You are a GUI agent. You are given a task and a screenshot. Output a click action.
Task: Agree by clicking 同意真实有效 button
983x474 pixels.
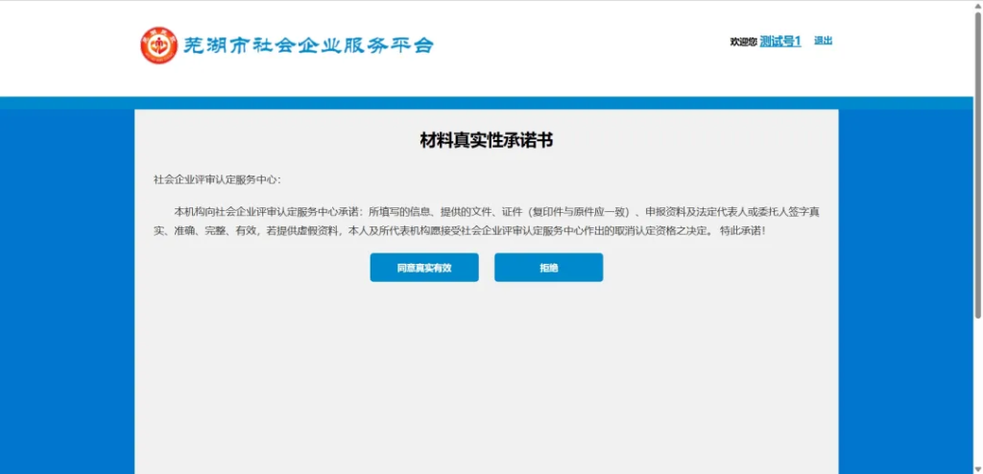(x=424, y=268)
